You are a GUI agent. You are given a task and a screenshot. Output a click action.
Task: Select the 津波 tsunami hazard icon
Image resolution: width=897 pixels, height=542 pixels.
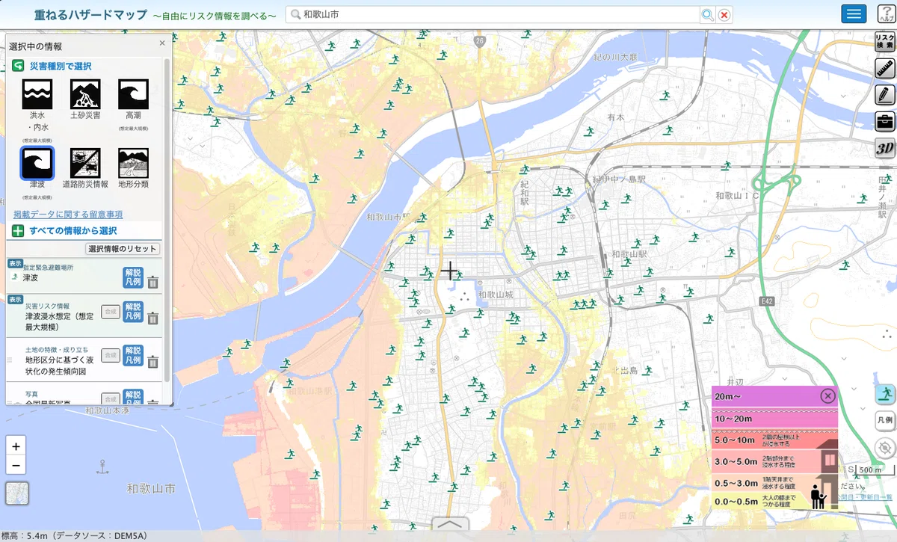click(37, 162)
